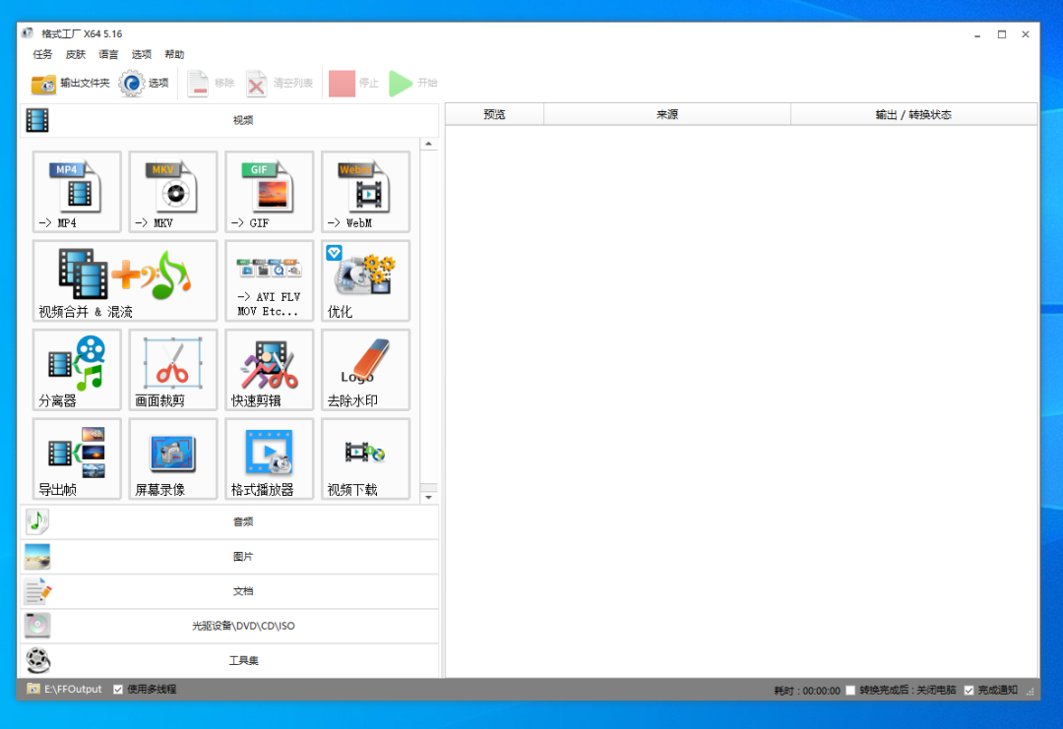Open the 分离器 splitter tool
Screen dimensions: 1063x729
coord(77,370)
